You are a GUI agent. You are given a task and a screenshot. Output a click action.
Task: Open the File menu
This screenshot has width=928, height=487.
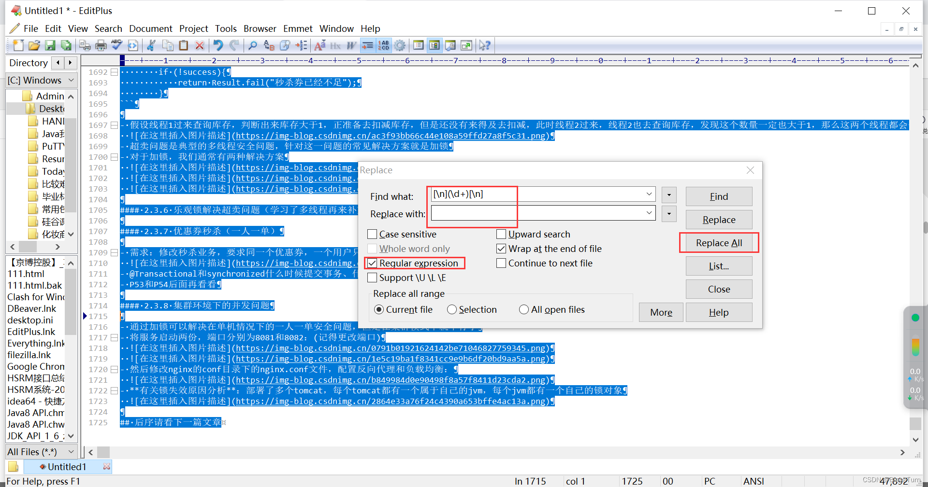pyautogui.click(x=31, y=28)
